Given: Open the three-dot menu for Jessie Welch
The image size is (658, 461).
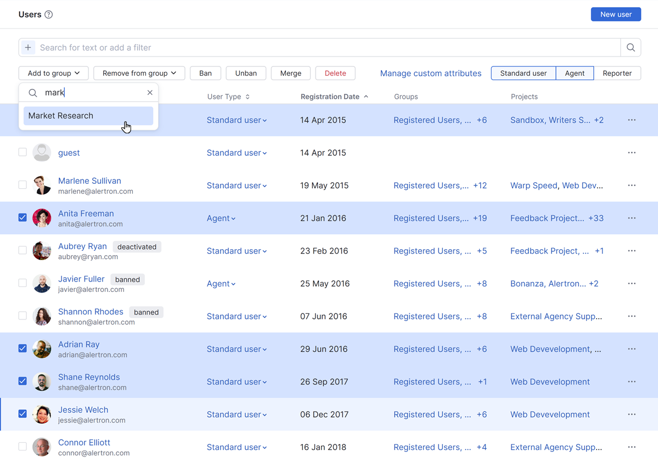Looking at the screenshot, I should coord(632,414).
